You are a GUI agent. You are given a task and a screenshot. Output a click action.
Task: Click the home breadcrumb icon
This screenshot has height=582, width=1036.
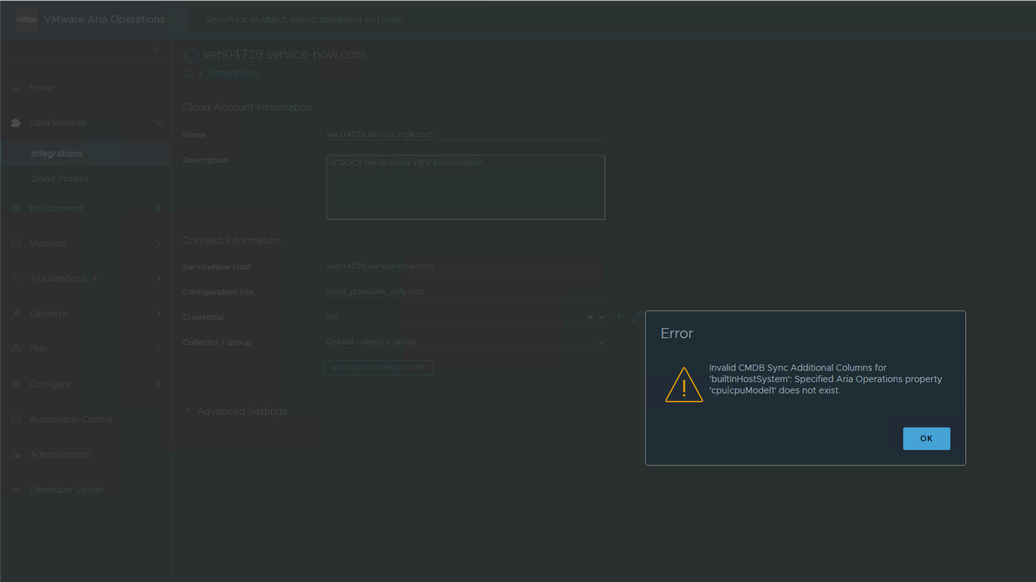189,74
